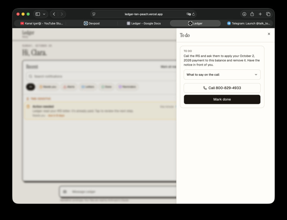The width and height of the screenshot is (287, 220).
Task: Toggle the Safari sidebar icon
Action: point(38,14)
